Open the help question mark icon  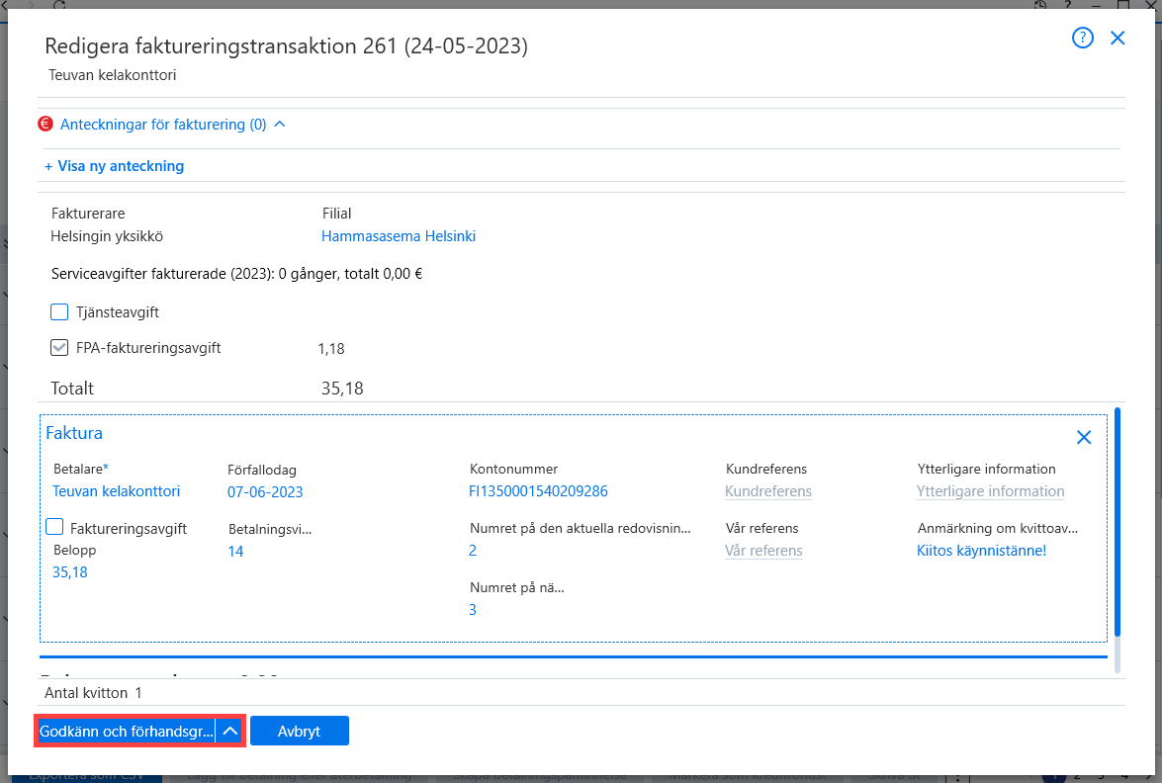[x=1083, y=38]
